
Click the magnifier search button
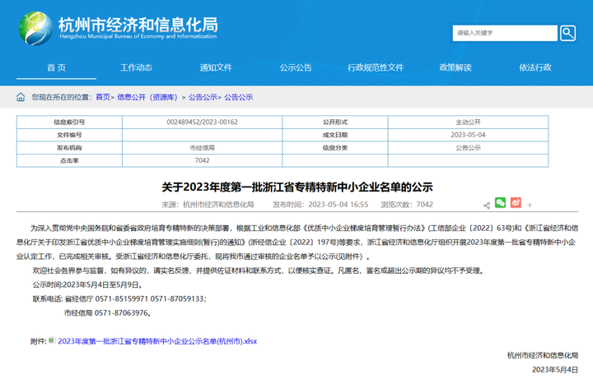click(x=568, y=33)
